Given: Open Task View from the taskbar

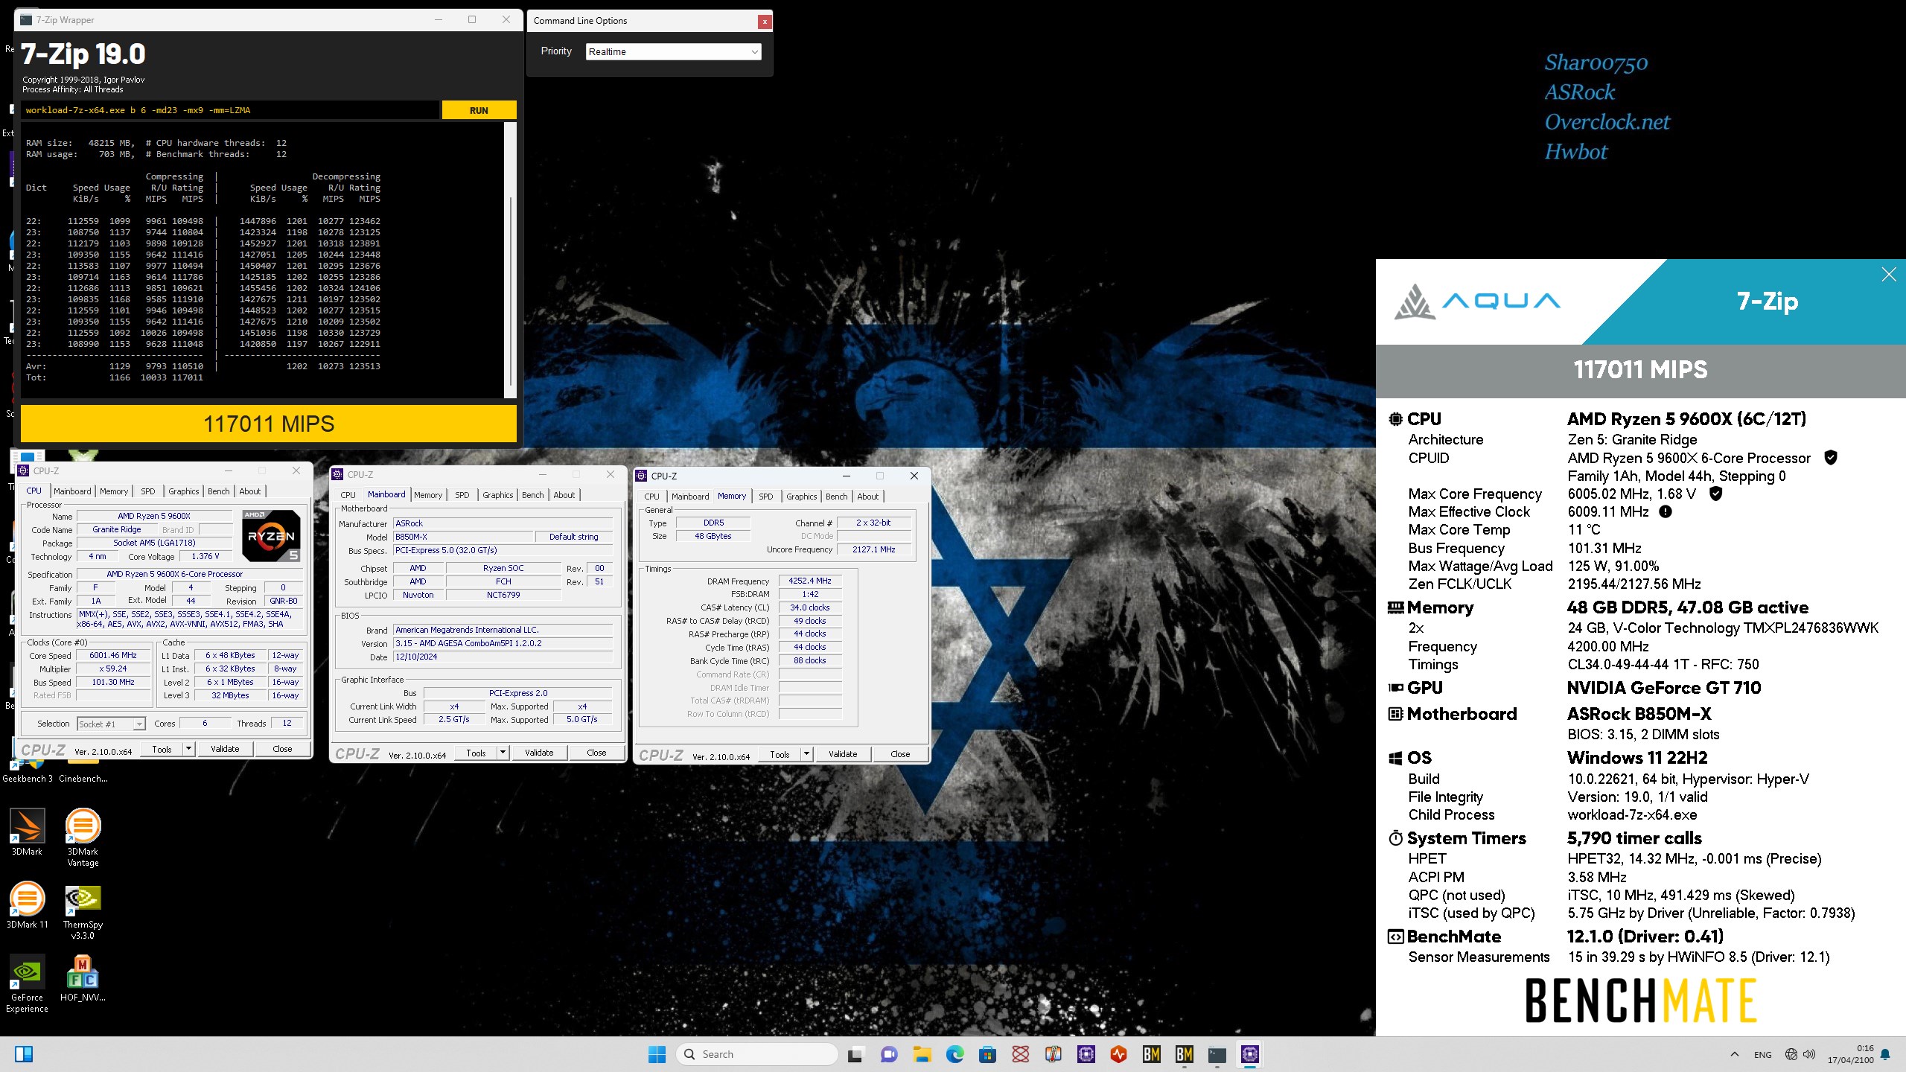Looking at the screenshot, I should (855, 1054).
